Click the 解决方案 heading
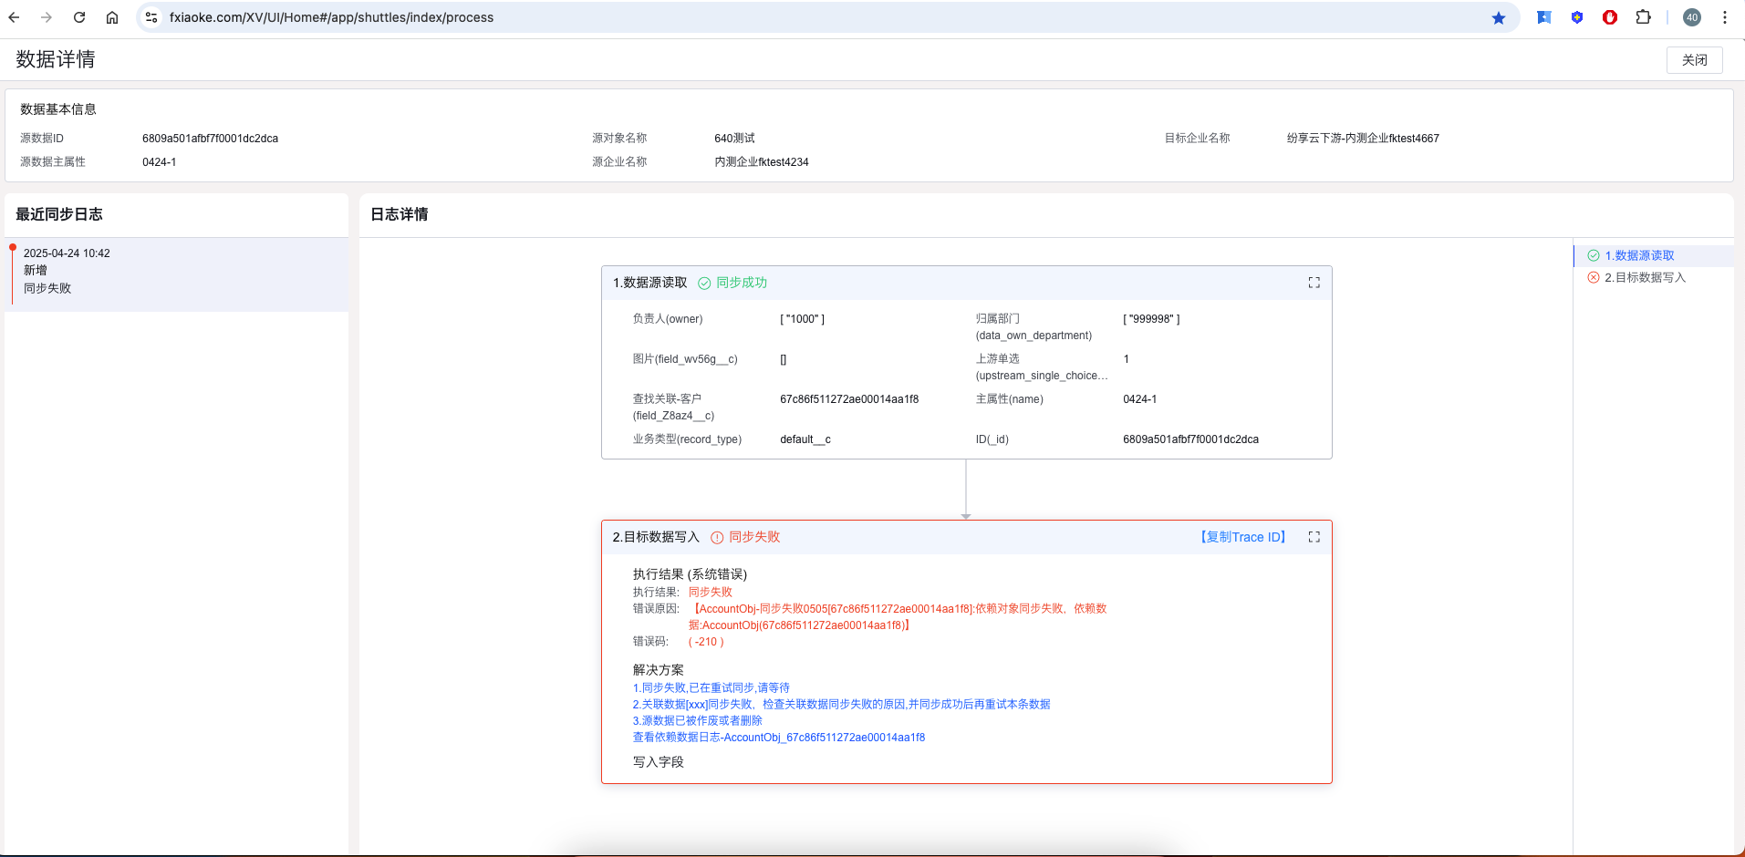The width and height of the screenshot is (1745, 857). 659,670
